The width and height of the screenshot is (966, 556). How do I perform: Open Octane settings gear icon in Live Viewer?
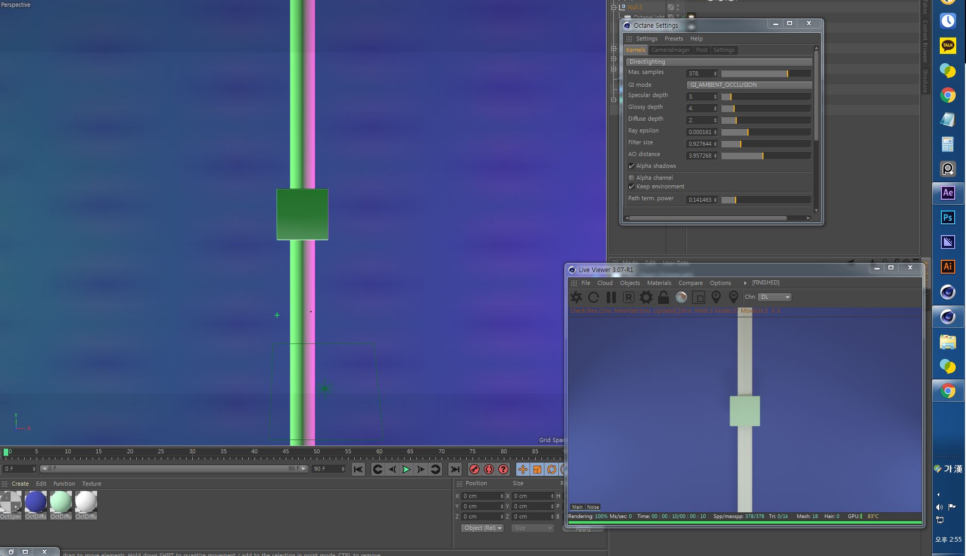[646, 297]
